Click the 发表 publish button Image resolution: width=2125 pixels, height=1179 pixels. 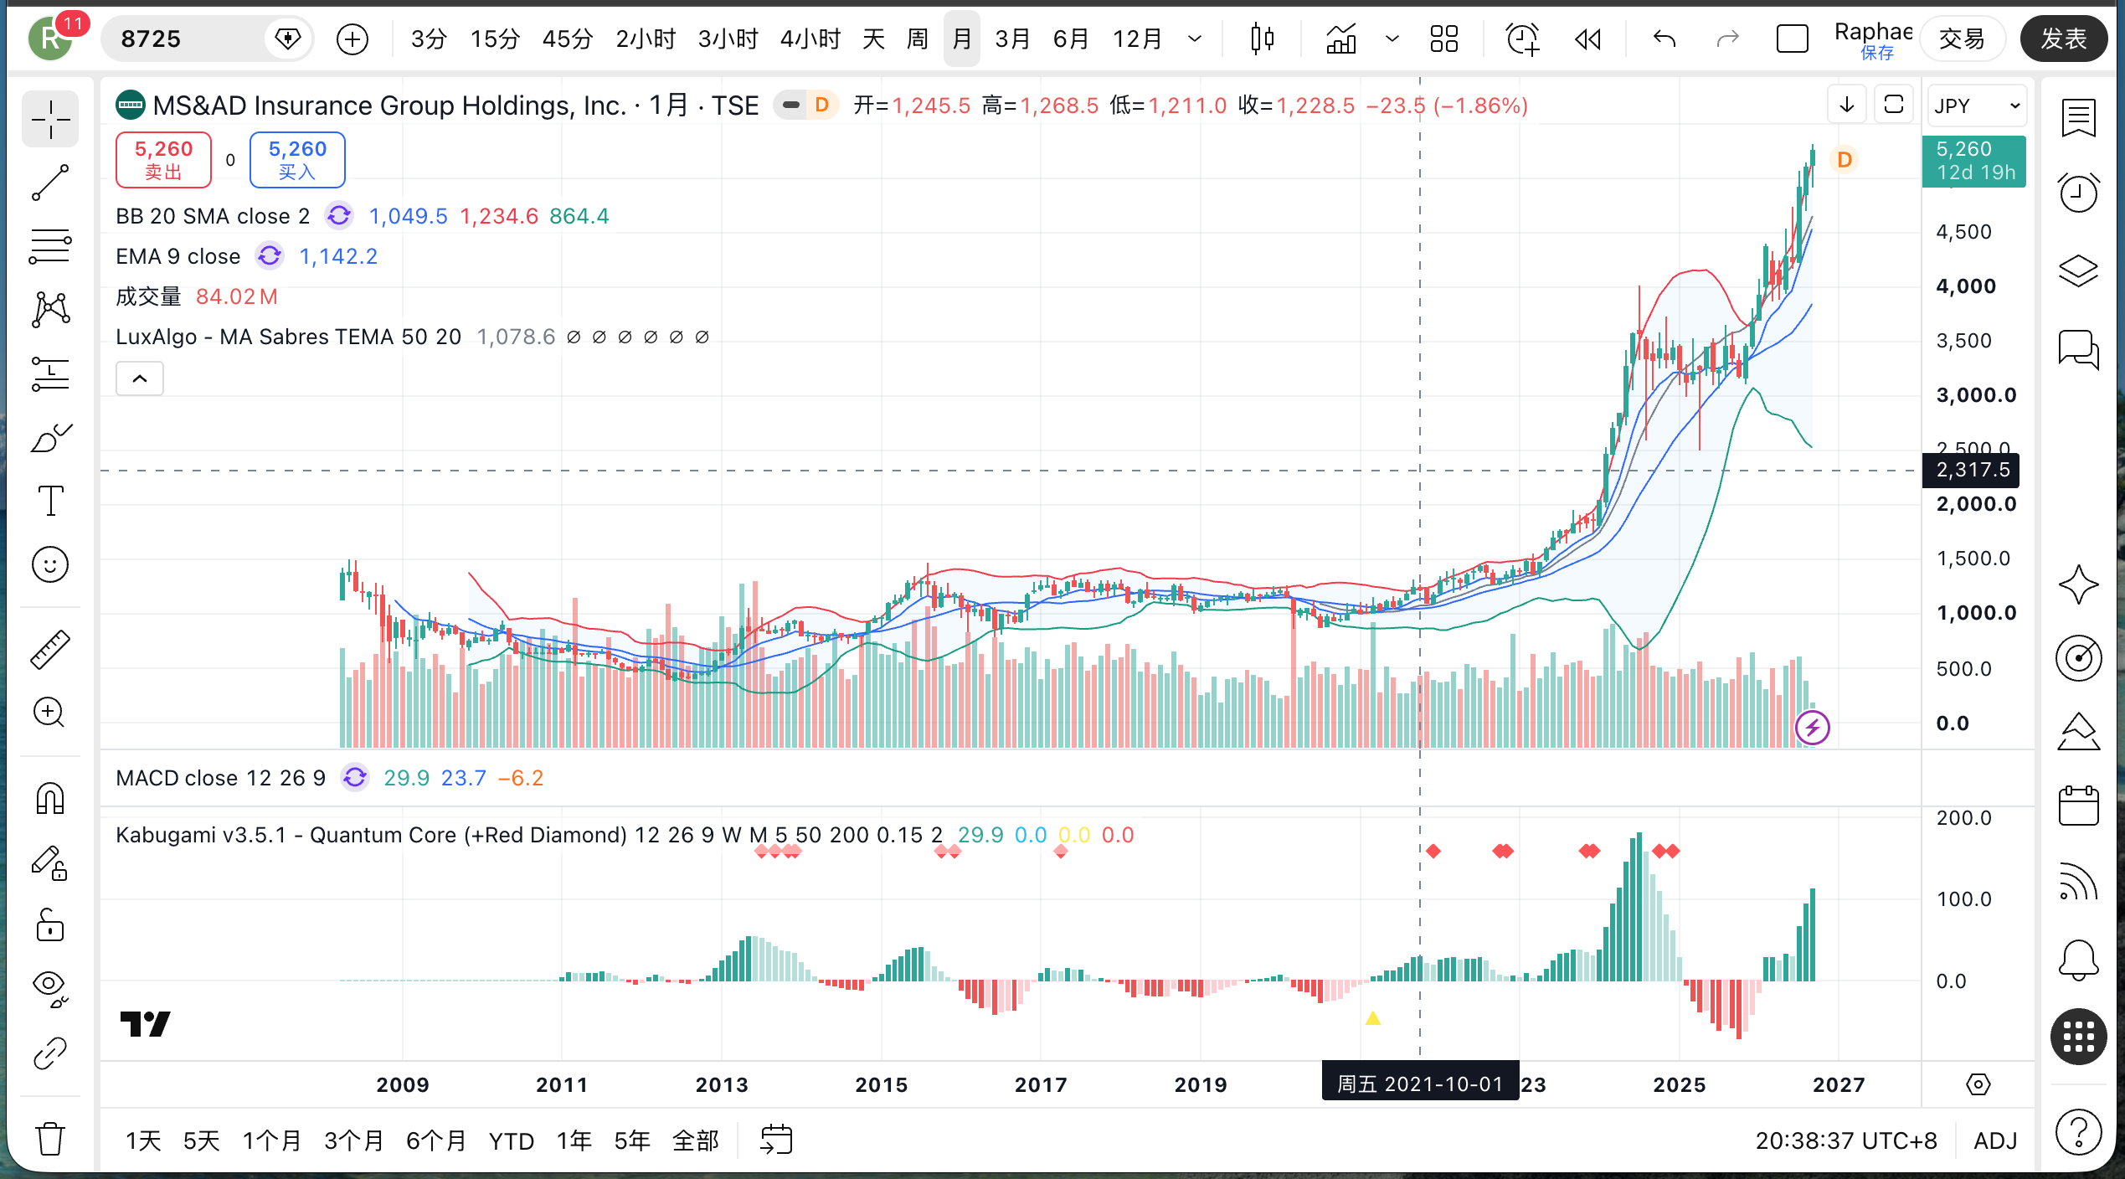point(2063,39)
